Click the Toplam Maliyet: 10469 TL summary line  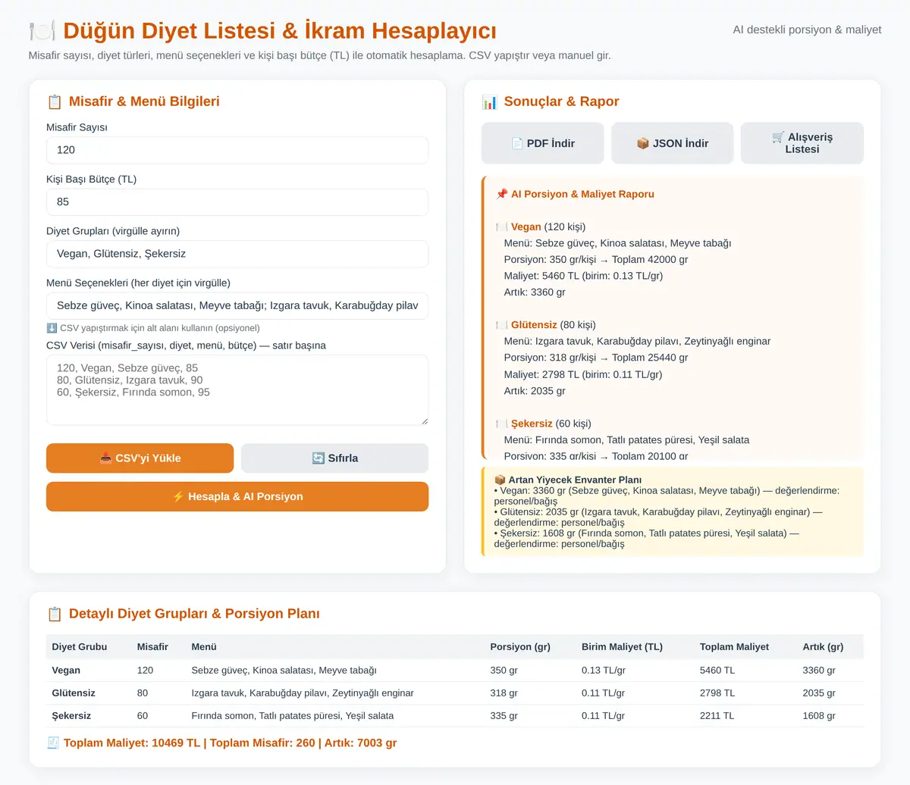(230, 743)
